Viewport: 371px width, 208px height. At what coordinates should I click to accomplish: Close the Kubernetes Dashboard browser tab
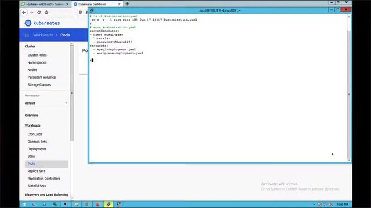click(119, 4)
